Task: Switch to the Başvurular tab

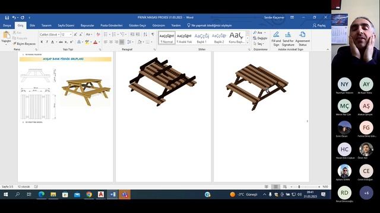Action: [87, 25]
